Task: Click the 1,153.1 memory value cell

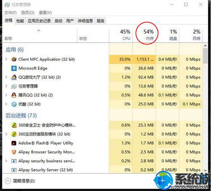Action: pos(144,59)
